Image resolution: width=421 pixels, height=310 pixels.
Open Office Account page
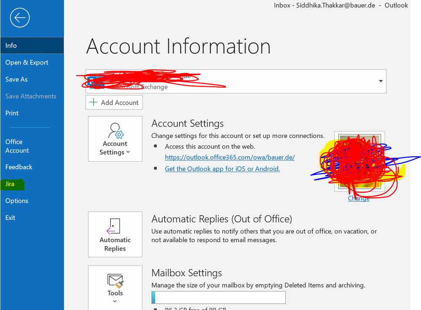32,146
